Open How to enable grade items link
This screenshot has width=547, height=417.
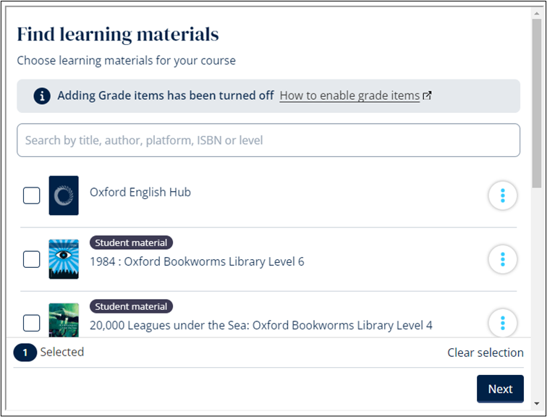(349, 96)
